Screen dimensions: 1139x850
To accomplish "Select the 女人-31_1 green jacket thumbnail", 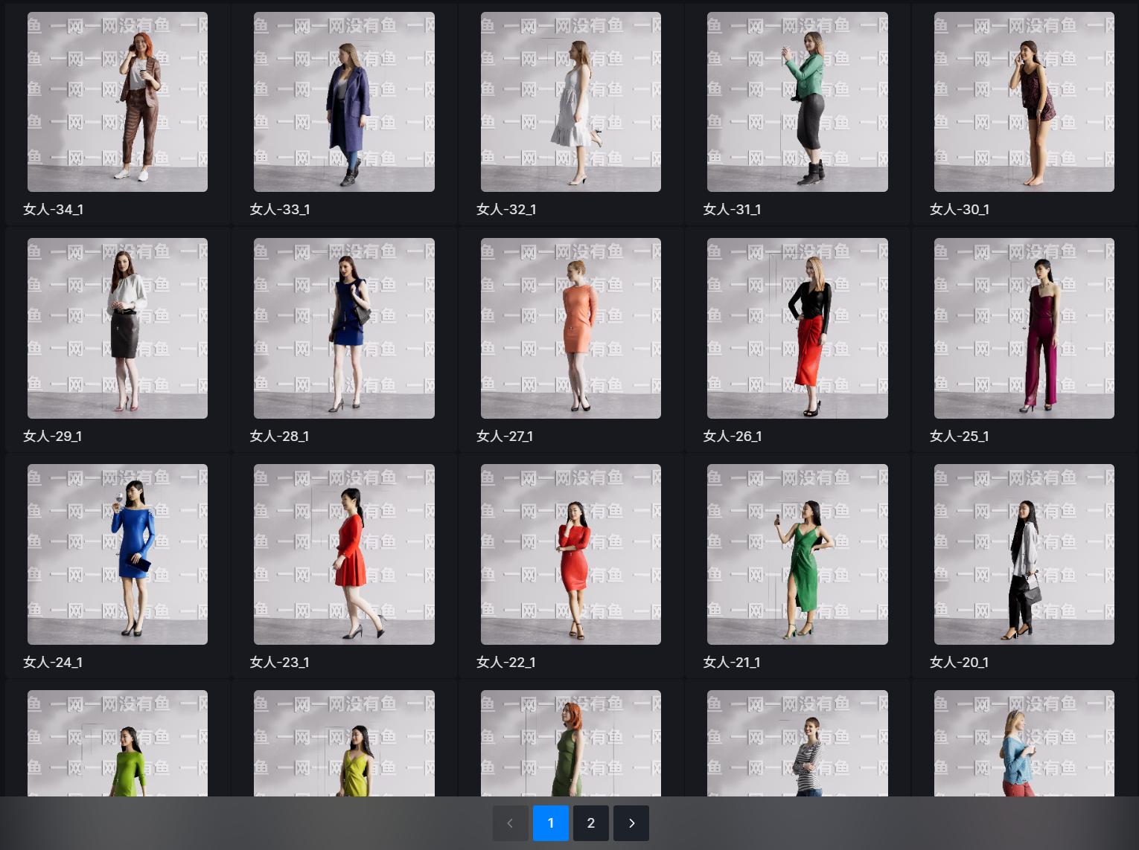I will point(797,102).
